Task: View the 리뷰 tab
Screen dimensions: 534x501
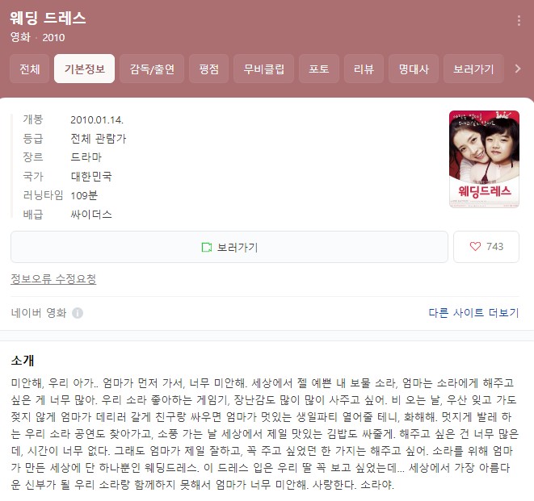Action: point(364,69)
